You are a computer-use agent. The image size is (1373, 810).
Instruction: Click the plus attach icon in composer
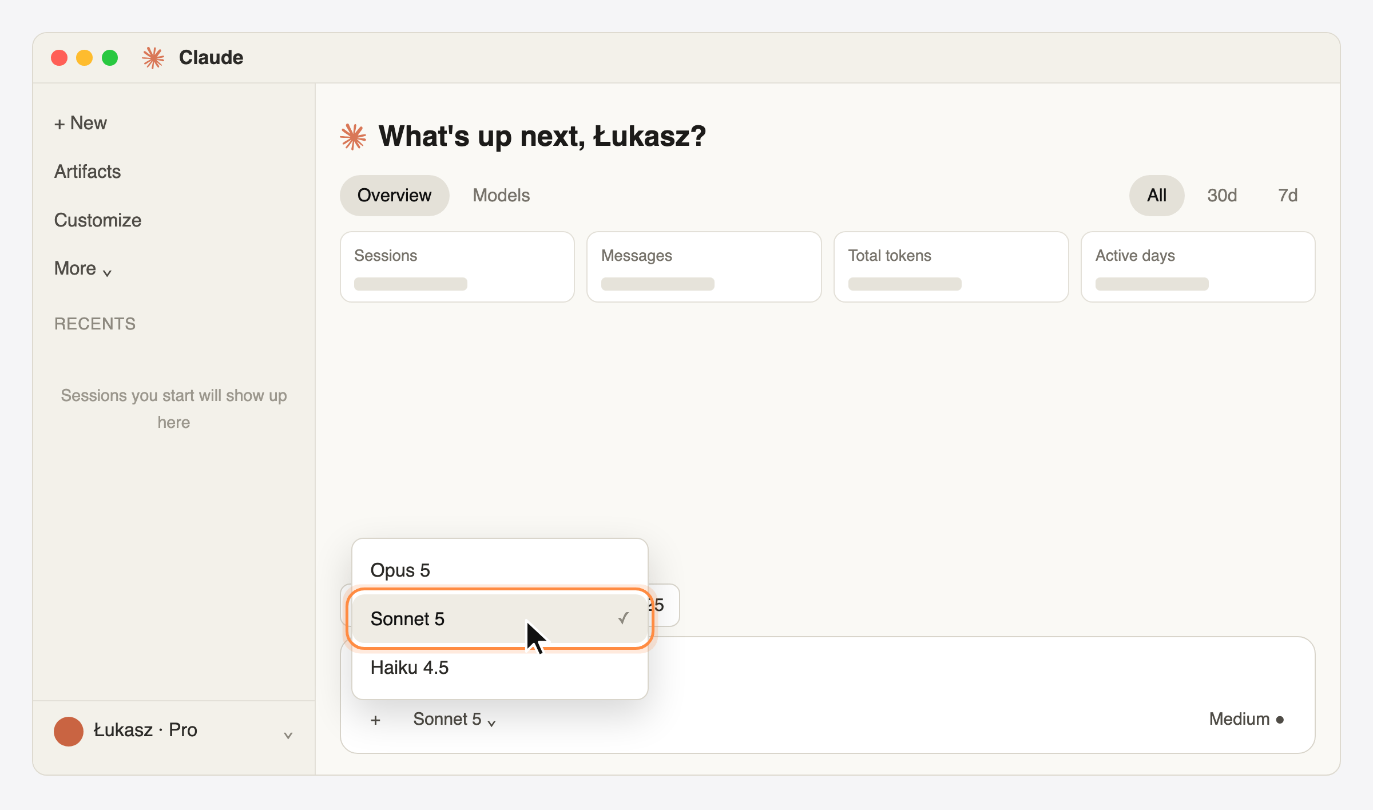click(375, 720)
